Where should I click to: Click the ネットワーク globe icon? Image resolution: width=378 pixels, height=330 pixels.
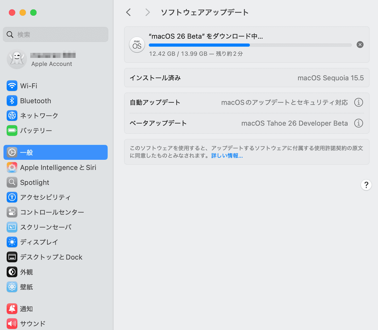[x=12, y=115]
